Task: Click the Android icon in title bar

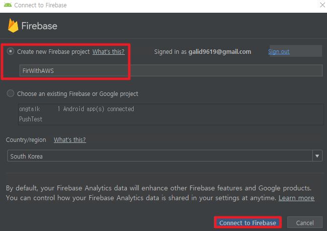Action: click(8, 5)
